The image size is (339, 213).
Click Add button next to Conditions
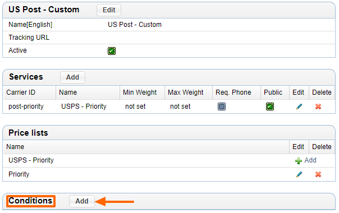coord(82,201)
